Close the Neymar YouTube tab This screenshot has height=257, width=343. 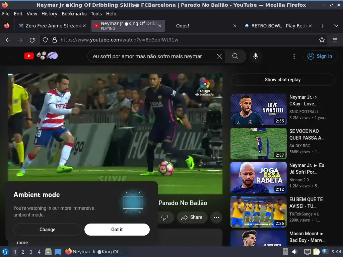[x=160, y=26]
